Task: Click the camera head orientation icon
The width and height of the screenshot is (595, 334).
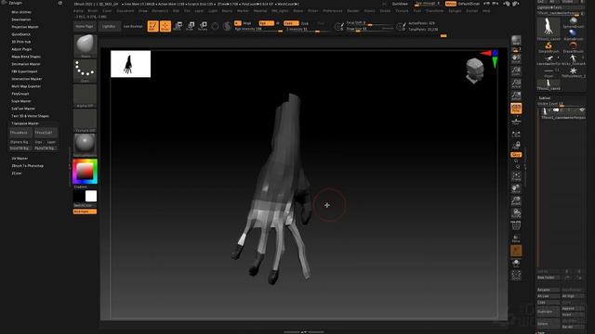Action: click(x=475, y=71)
